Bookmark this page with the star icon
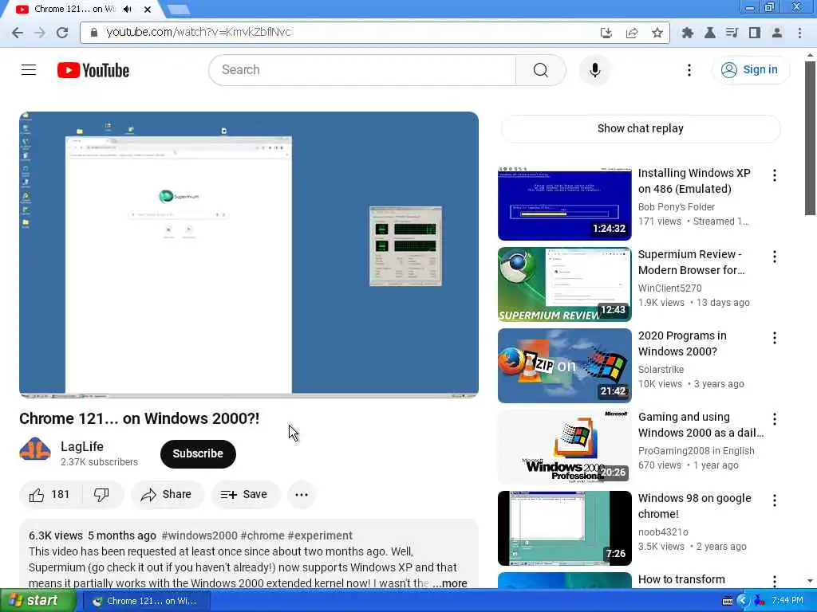This screenshot has height=612, width=817. 657,33
